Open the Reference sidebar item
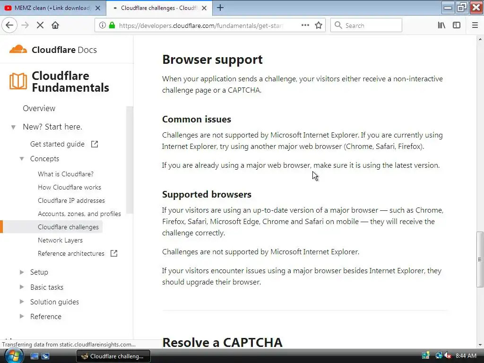 (x=46, y=316)
